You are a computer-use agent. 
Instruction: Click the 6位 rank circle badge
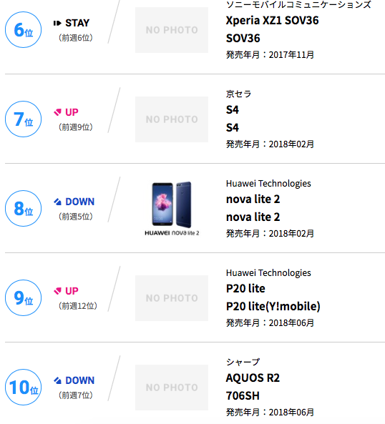click(x=24, y=30)
